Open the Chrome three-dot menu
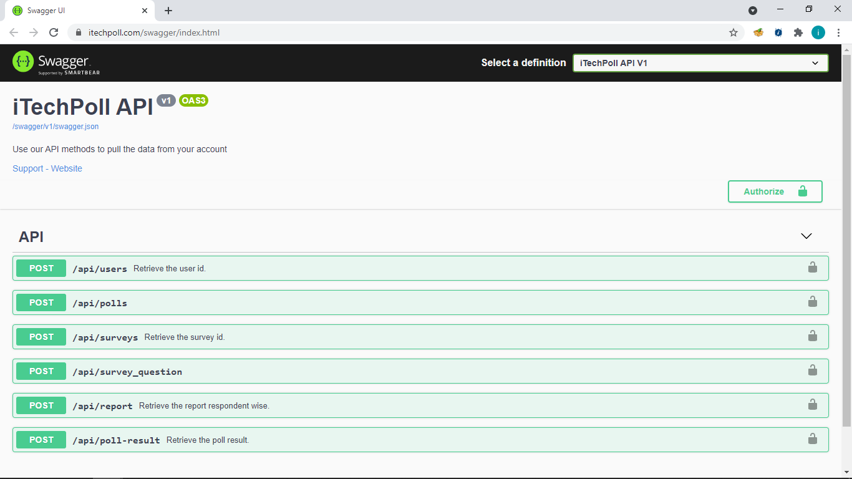This screenshot has width=852, height=479. click(x=838, y=32)
